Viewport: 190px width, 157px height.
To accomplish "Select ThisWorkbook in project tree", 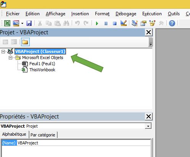I will coord(42,70).
